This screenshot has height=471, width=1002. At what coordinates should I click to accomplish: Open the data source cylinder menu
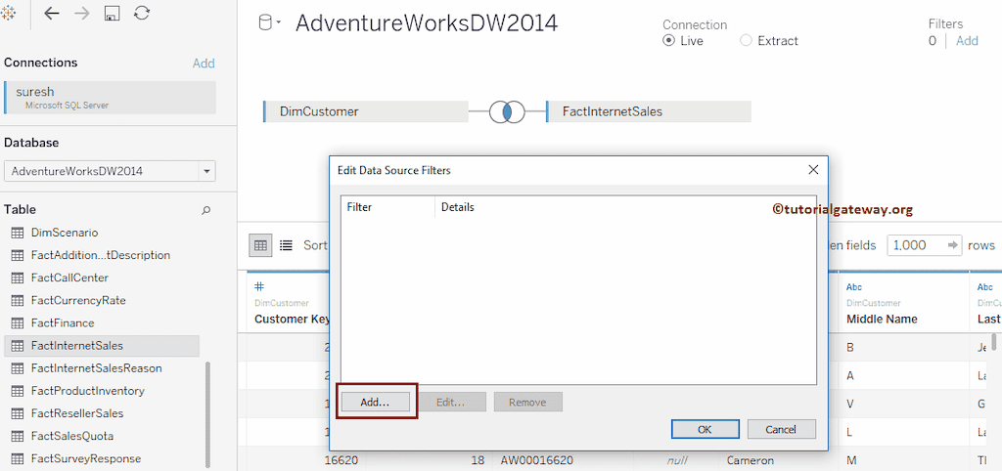pos(269,23)
